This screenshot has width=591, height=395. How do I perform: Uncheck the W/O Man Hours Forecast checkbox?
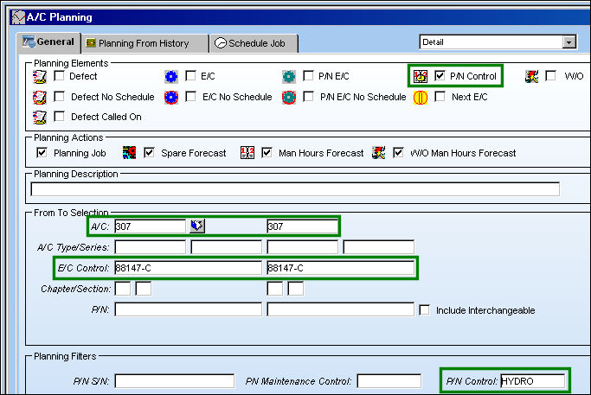pyautogui.click(x=398, y=152)
